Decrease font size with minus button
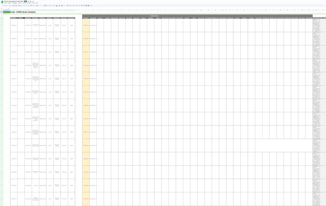 (x=43, y=6)
